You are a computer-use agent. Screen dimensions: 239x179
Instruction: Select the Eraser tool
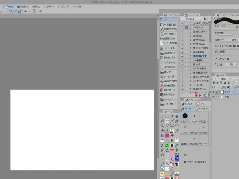(172, 135)
